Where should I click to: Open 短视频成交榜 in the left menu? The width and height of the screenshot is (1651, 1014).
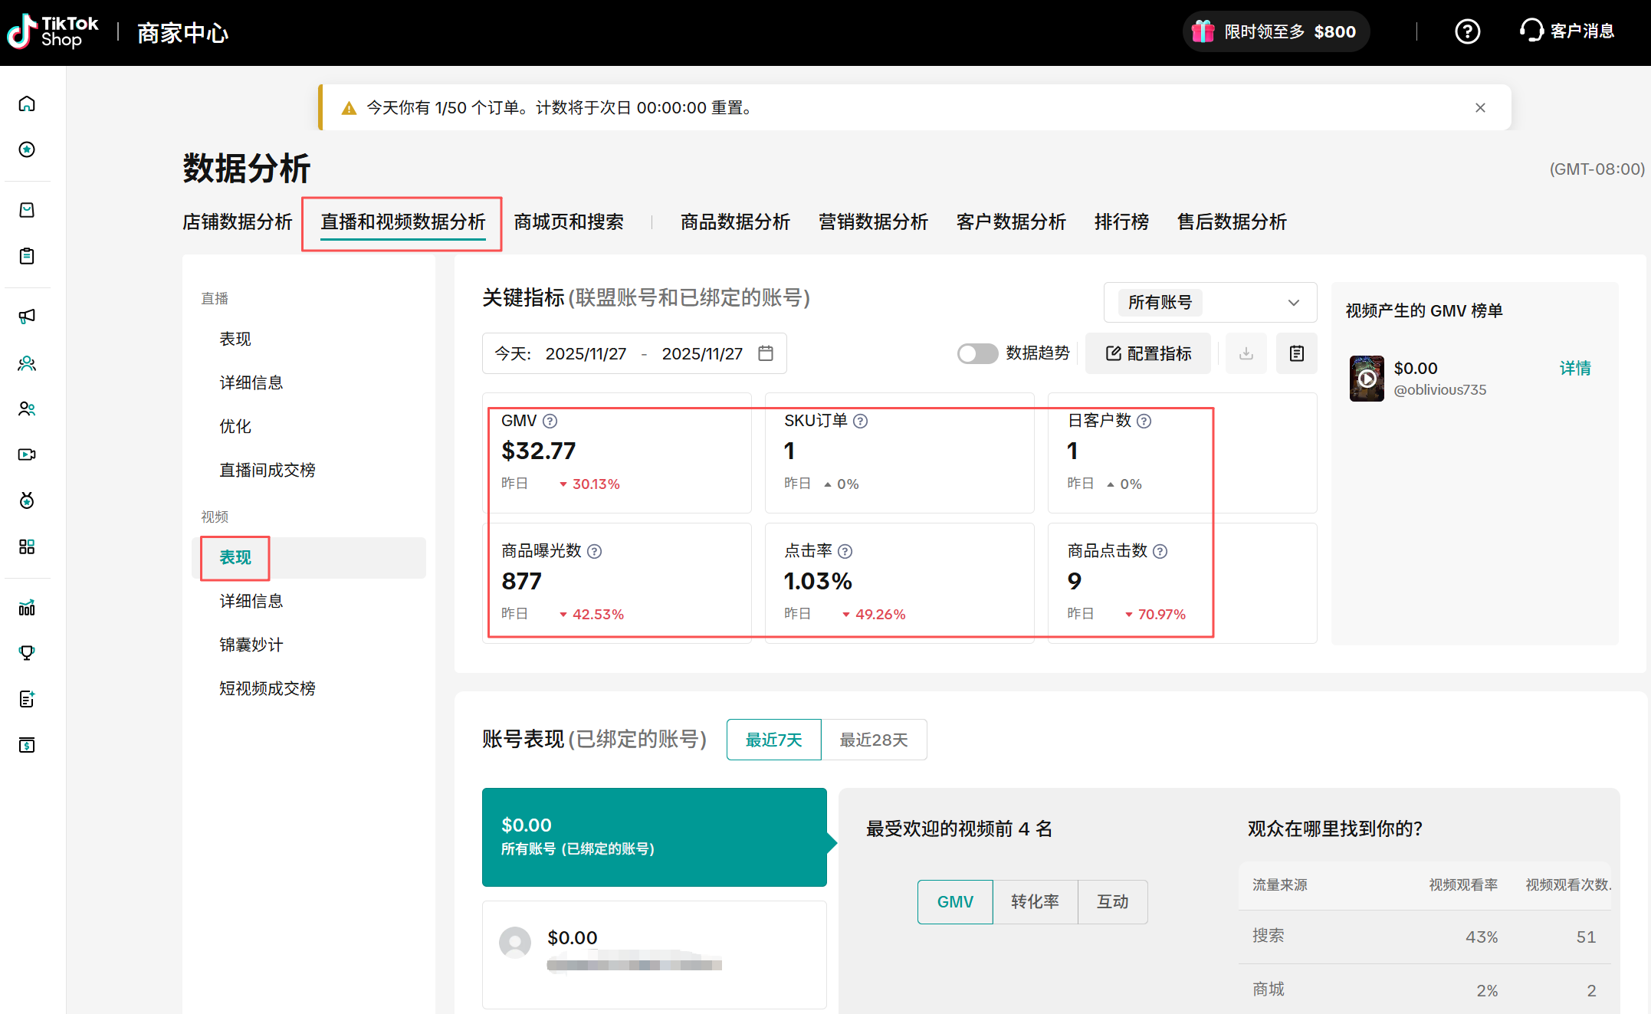[268, 688]
